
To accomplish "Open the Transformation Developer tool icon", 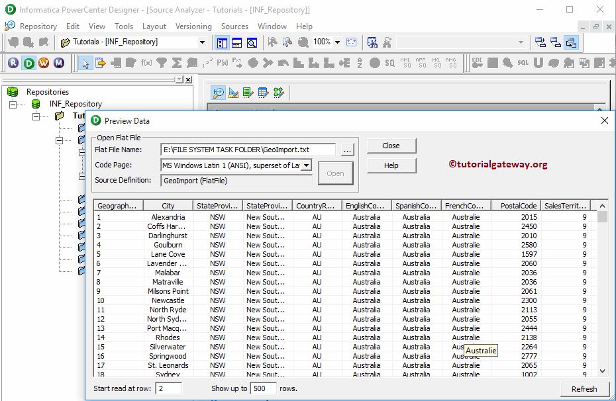I will [248, 93].
